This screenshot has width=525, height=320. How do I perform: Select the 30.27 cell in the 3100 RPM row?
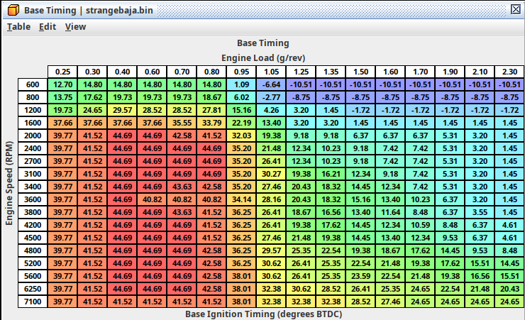point(272,174)
